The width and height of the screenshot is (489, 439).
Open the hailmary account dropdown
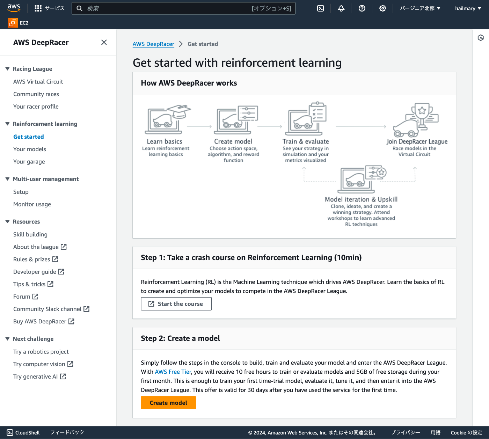[x=468, y=8]
